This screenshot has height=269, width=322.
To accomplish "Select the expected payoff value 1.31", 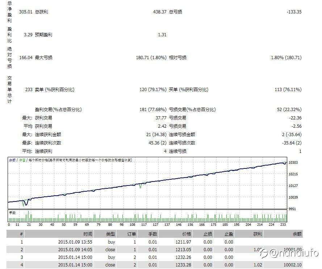I will click(162, 35).
